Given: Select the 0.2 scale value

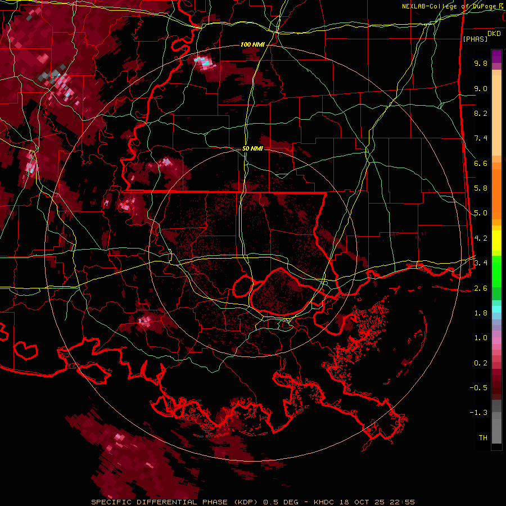Looking at the screenshot, I should pos(481,363).
